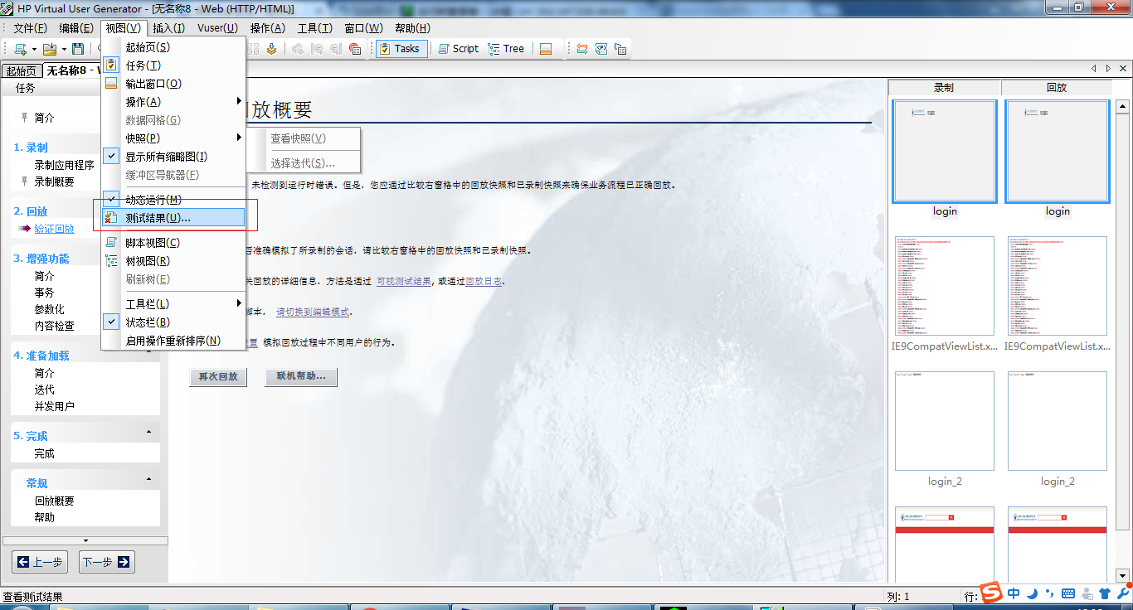This screenshot has width=1133, height=610.
Task: Open the 回放日志 link
Action: click(484, 281)
